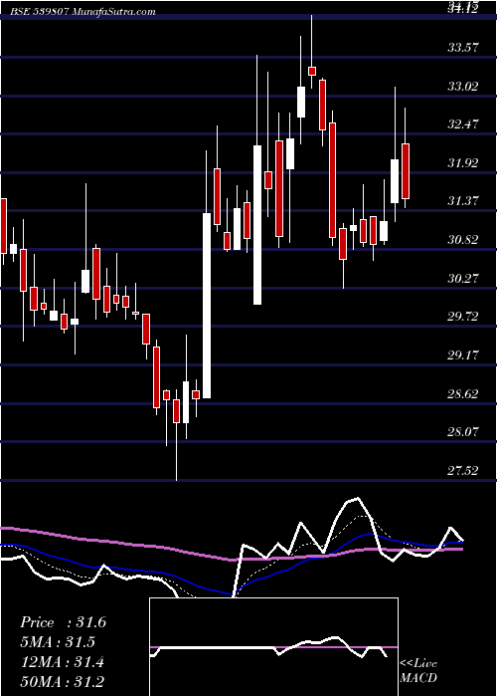Select the 33.02 price axis label
Screen dimensions: 497x697
(463, 86)
